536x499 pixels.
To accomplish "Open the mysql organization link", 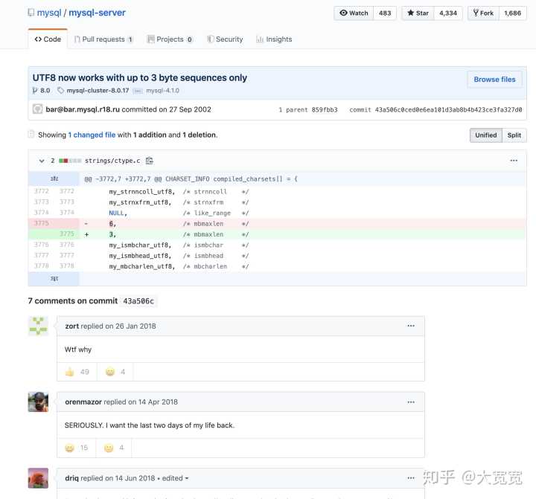I will point(49,13).
